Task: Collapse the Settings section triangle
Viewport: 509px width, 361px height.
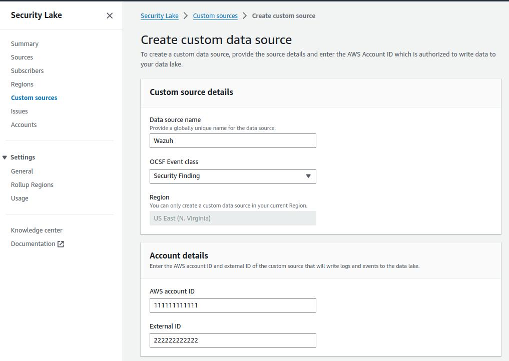Action: 5,157
